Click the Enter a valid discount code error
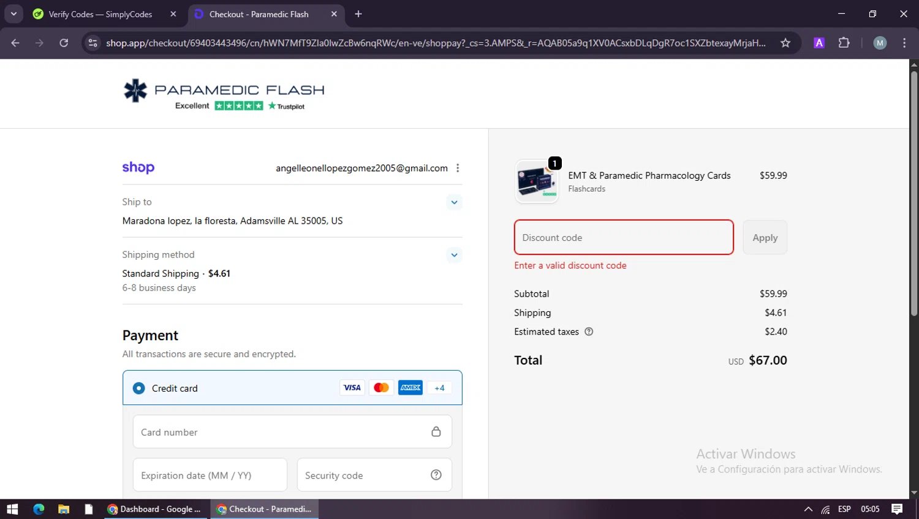Screen dimensions: 919x519 tap(570, 265)
